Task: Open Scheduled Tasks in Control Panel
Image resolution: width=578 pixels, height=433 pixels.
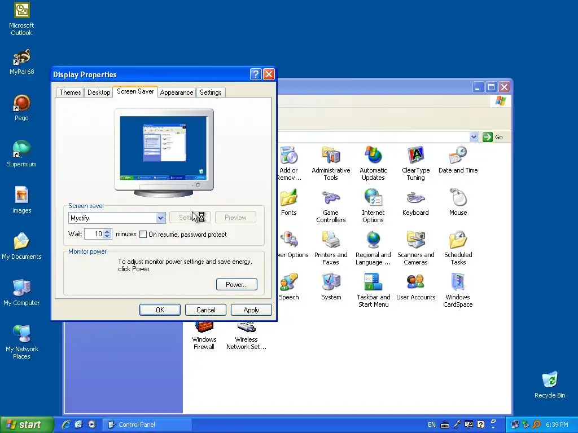Action: click(458, 248)
